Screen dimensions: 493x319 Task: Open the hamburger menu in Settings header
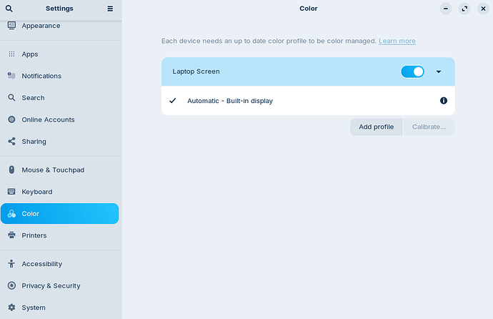(110, 9)
